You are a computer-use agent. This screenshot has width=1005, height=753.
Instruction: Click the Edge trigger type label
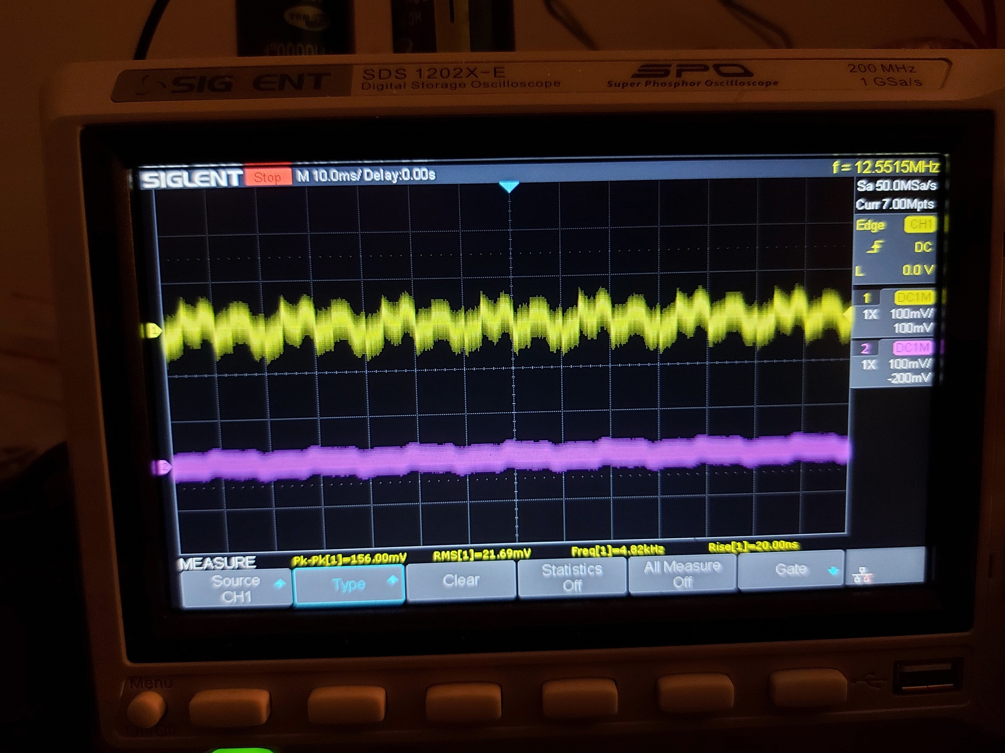870,225
